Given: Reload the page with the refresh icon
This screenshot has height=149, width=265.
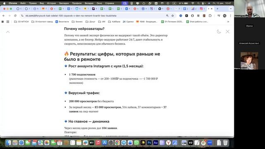Looking at the screenshot, I should click(15, 16).
